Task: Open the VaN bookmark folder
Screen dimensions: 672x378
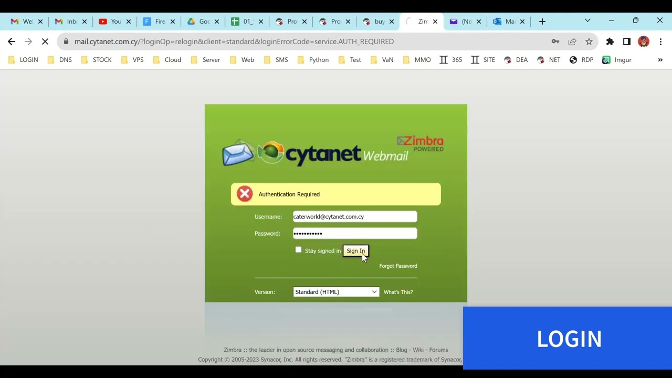Action: [x=382, y=60]
